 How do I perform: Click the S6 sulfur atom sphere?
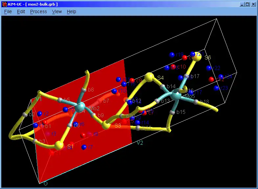[x=197, y=56]
